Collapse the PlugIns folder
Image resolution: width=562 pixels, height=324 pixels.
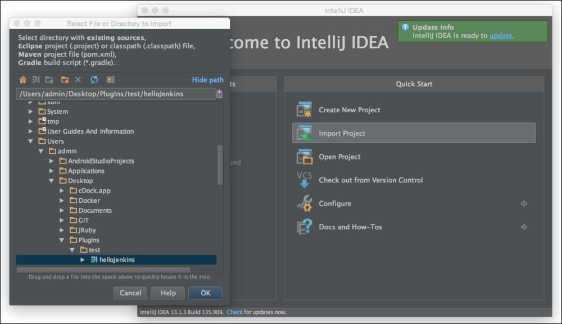coord(62,240)
